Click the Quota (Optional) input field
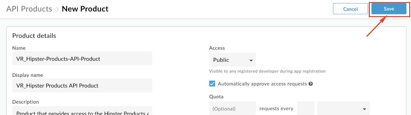Image resolution: width=411 pixels, height=115 pixels. pos(232,109)
